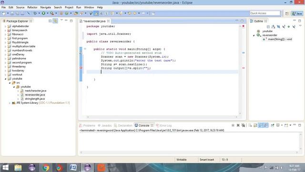Click the Open Perspective icon
Screen dimensions: 305x172
(x=287, y=13)
